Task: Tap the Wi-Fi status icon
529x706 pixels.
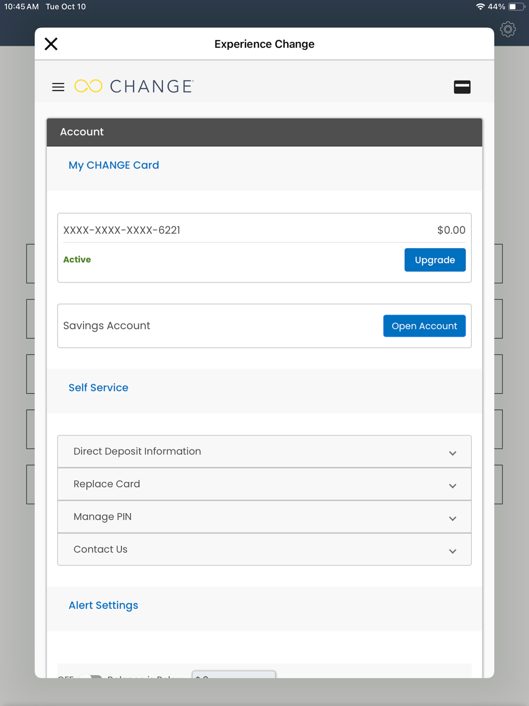Action: (x=480, y=7)
